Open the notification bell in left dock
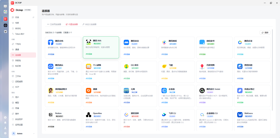Screen dimensions: 280x138 [x=5, y=123]
